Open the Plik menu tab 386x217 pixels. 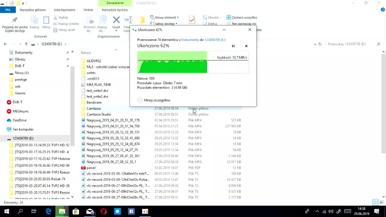pos(8,10)
